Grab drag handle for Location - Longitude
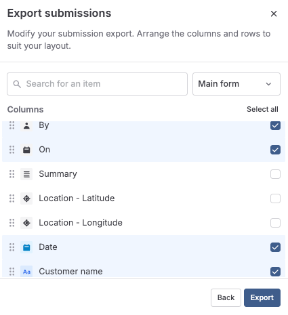288x315 pixels. coord(12,223)
